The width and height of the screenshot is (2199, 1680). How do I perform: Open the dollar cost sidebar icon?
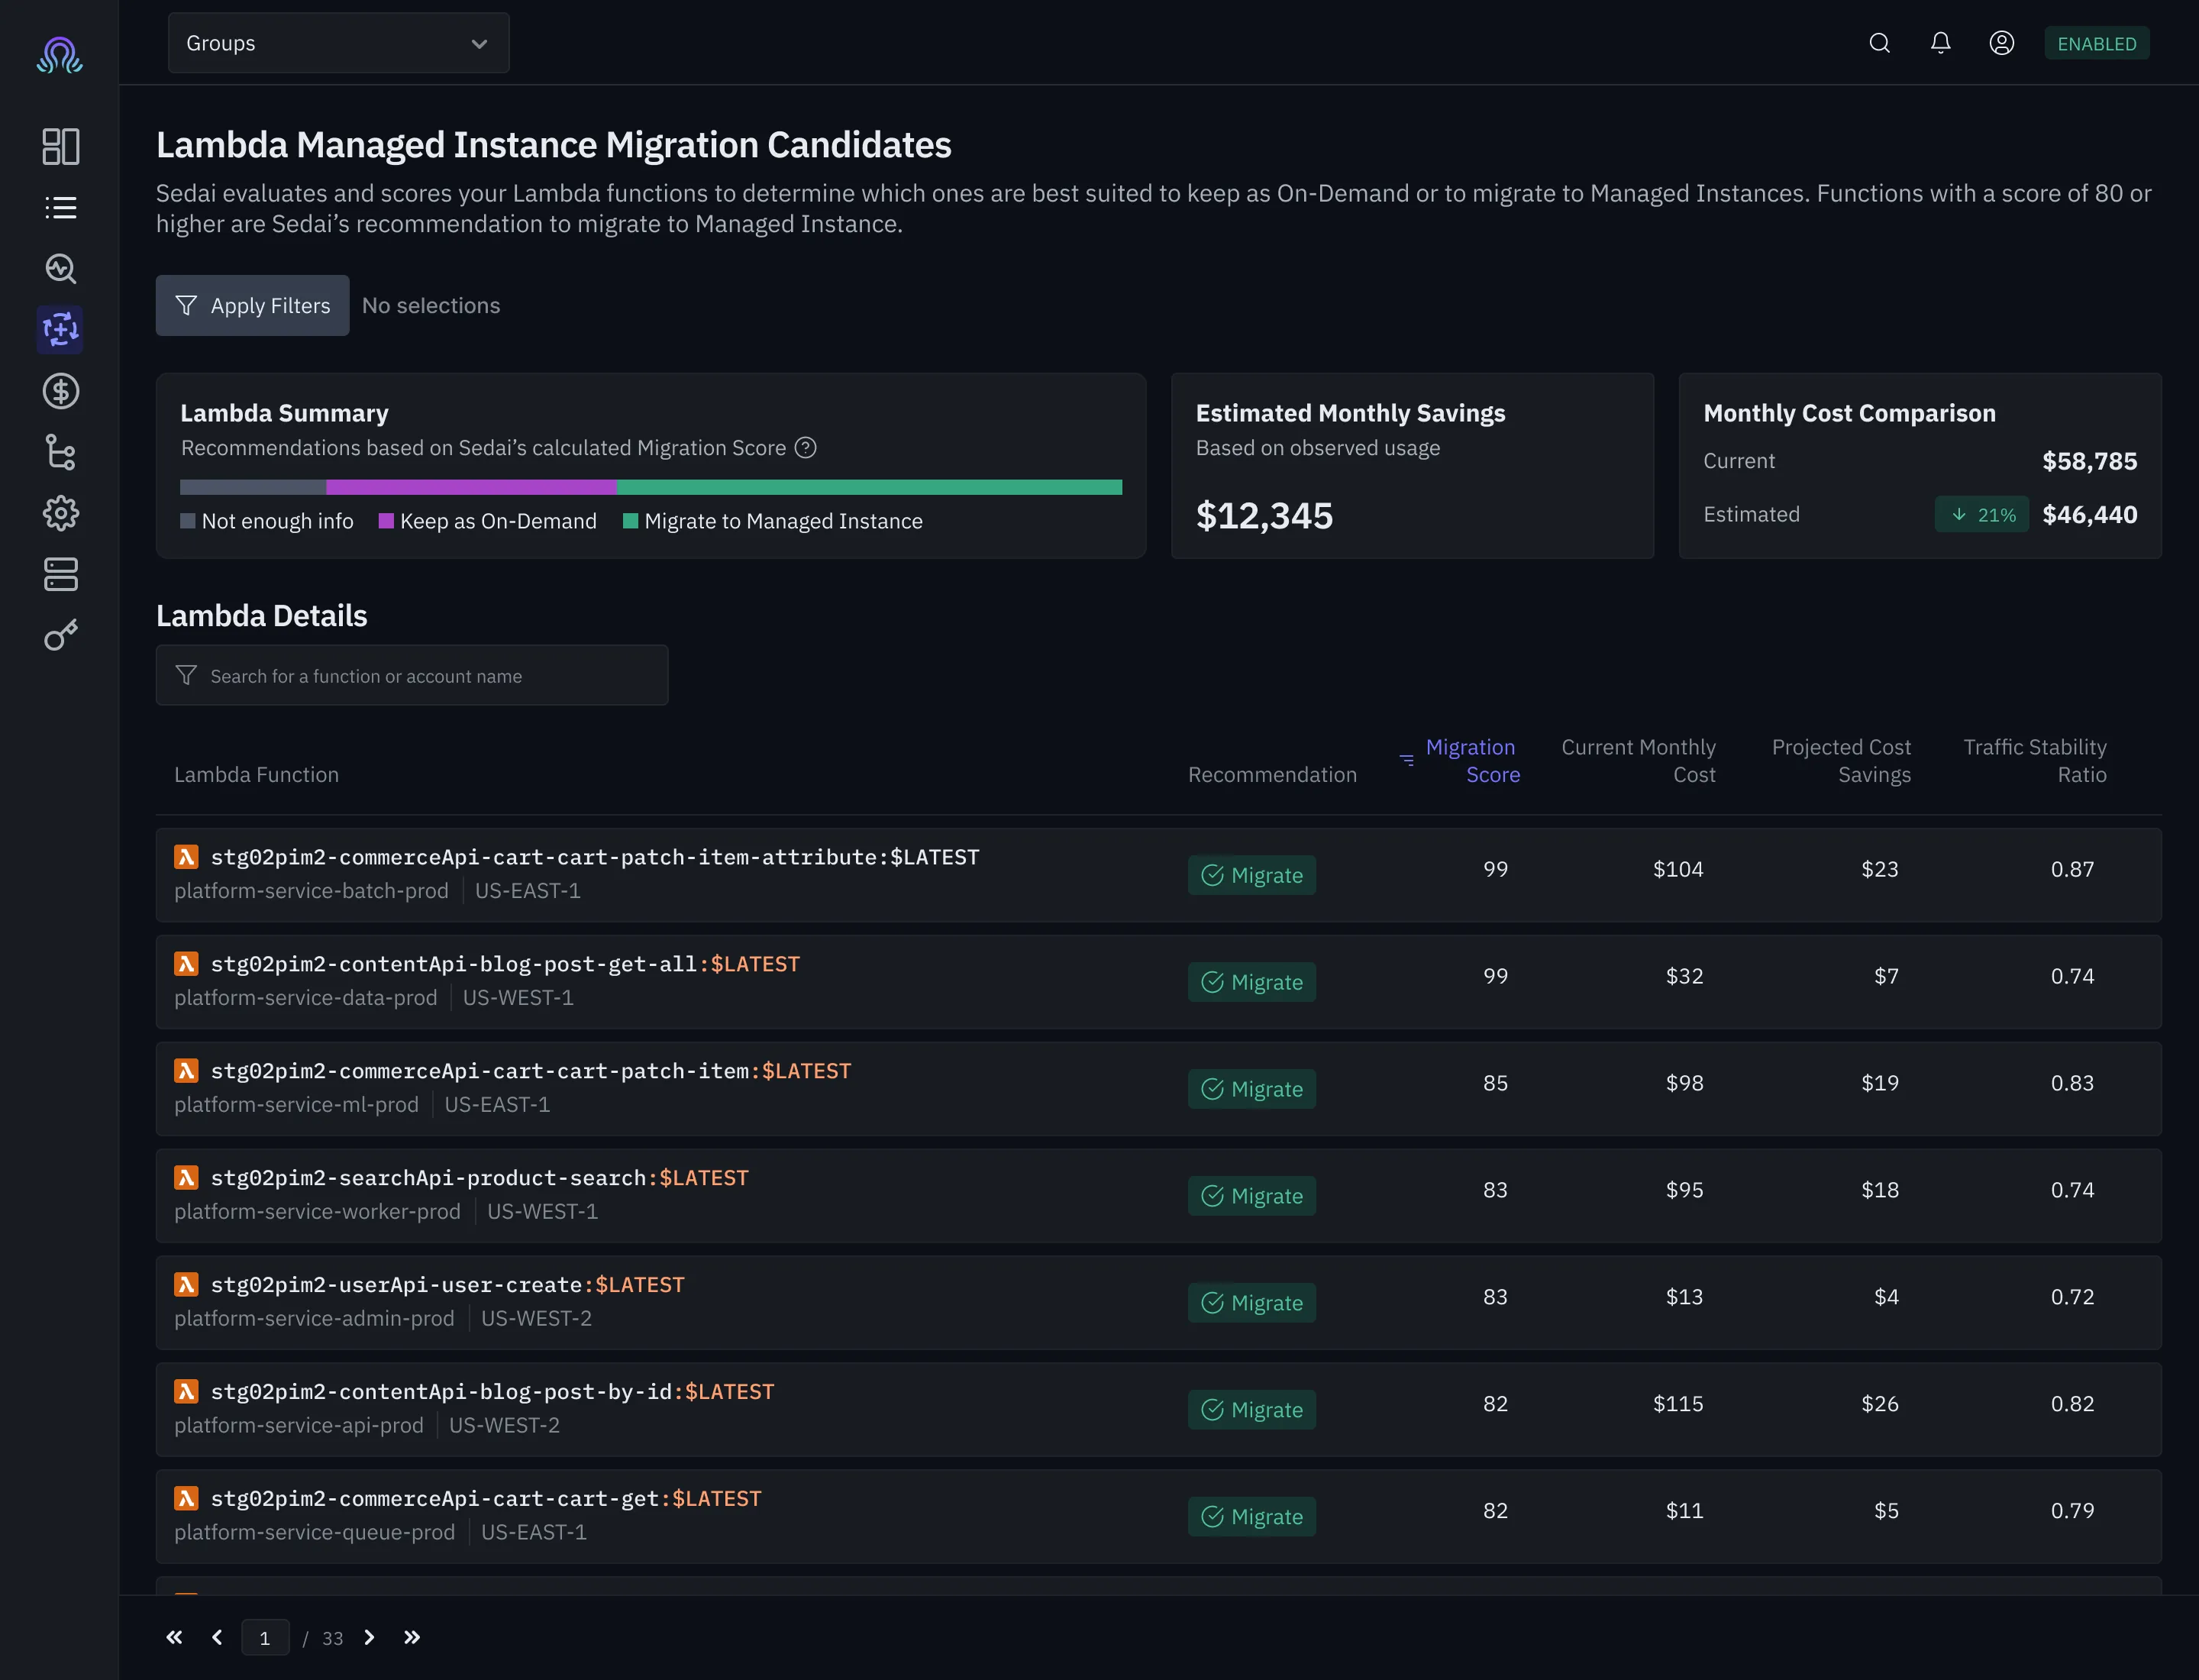(x=60, y=391)
